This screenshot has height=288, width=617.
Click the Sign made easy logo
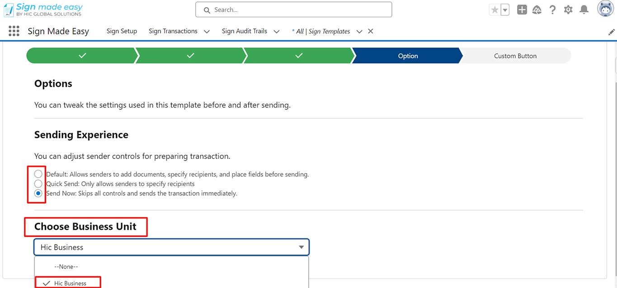tap(43, 9)
